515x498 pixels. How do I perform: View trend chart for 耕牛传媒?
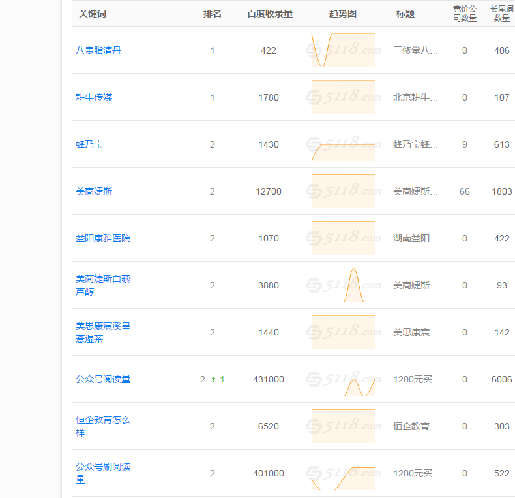point(343,97)
